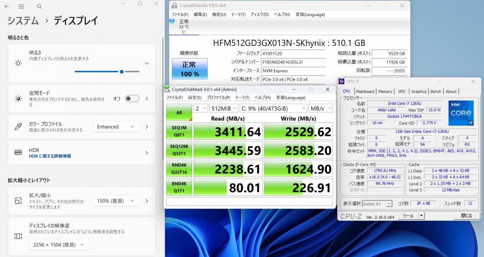
Task: Switch to CPU-Z Bench tab
Action: point(436,91)
